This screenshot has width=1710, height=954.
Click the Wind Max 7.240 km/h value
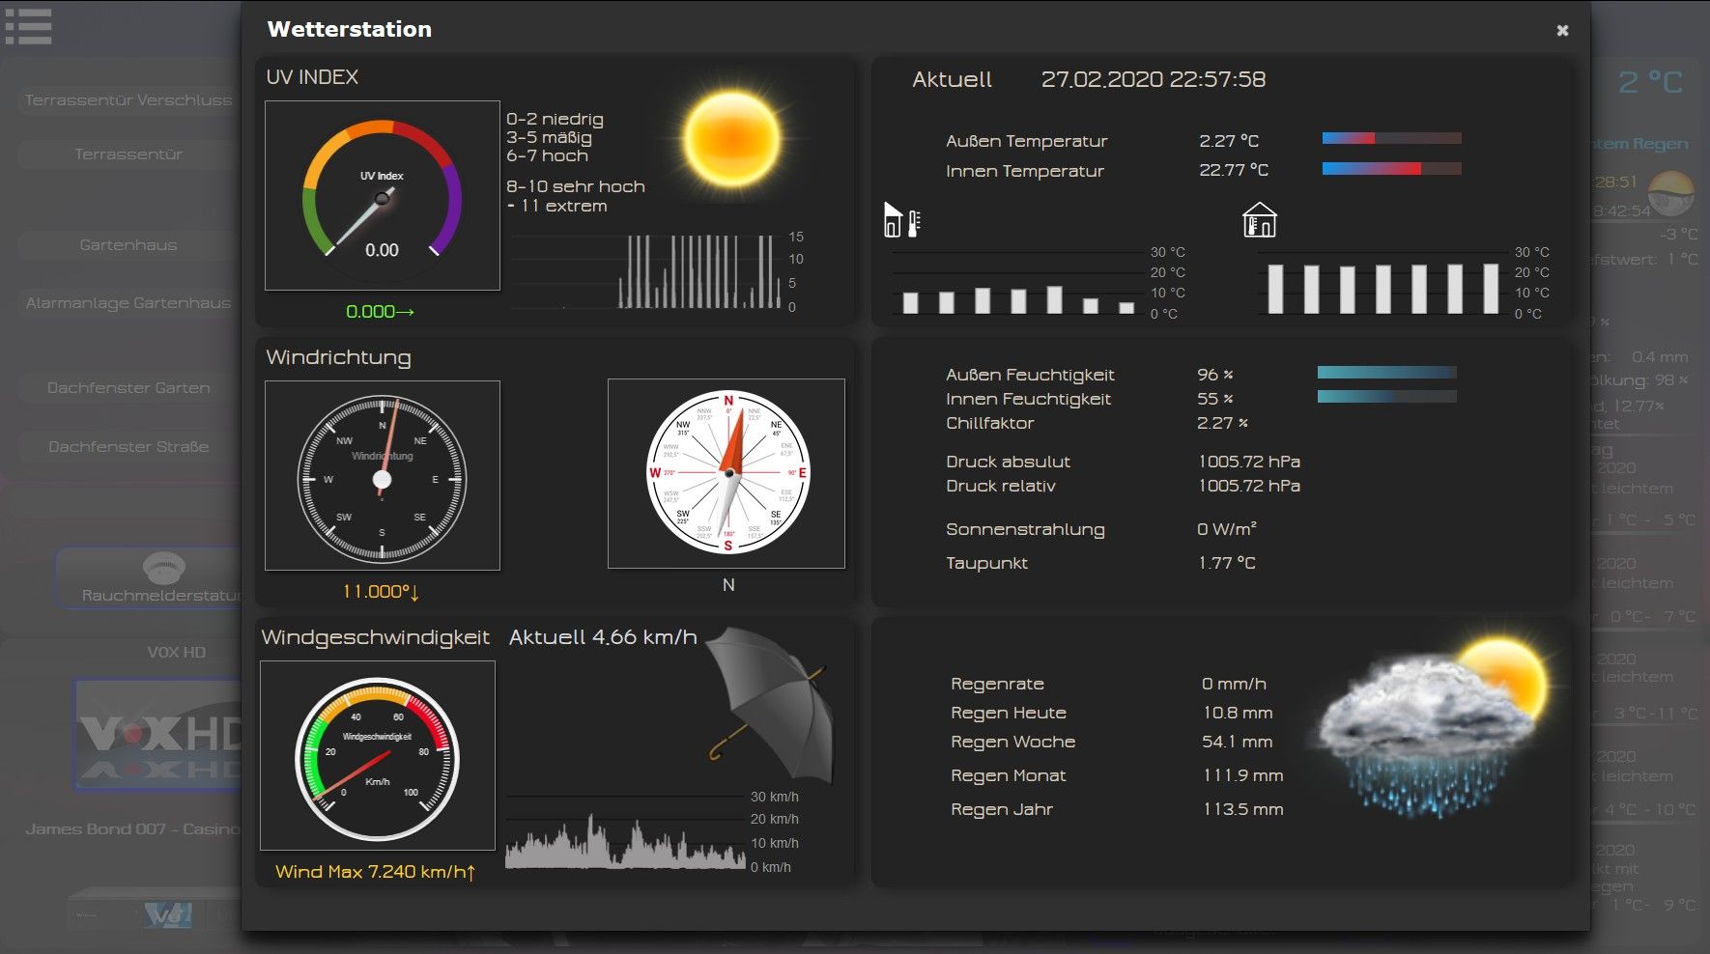376,872
